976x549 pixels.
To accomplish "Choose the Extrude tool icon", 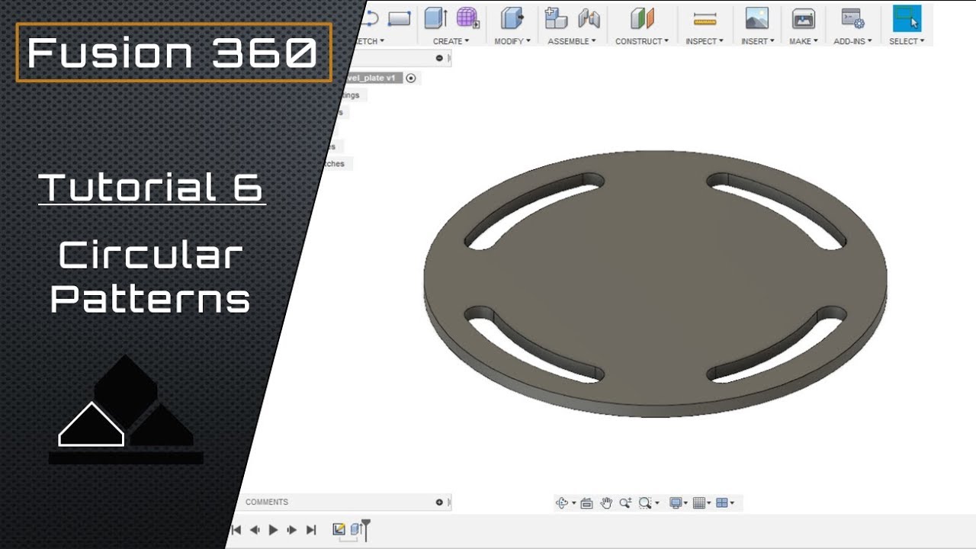I will tap(435, 18).
